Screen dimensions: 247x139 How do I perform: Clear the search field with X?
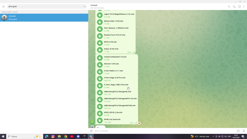click(85, 6)
